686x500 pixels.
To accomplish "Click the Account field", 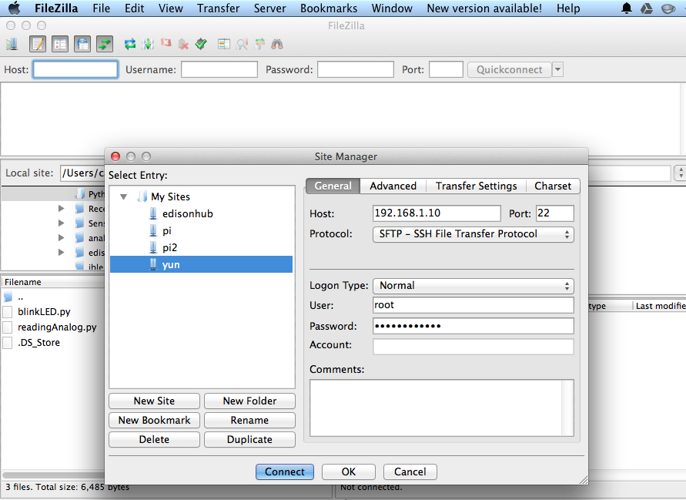I will point(473,347).
